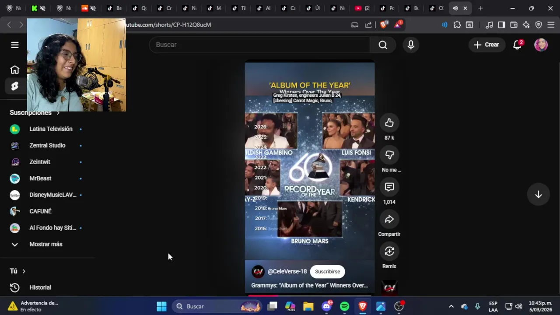Open music note playlist icon in toolbar

click(490, 25)
